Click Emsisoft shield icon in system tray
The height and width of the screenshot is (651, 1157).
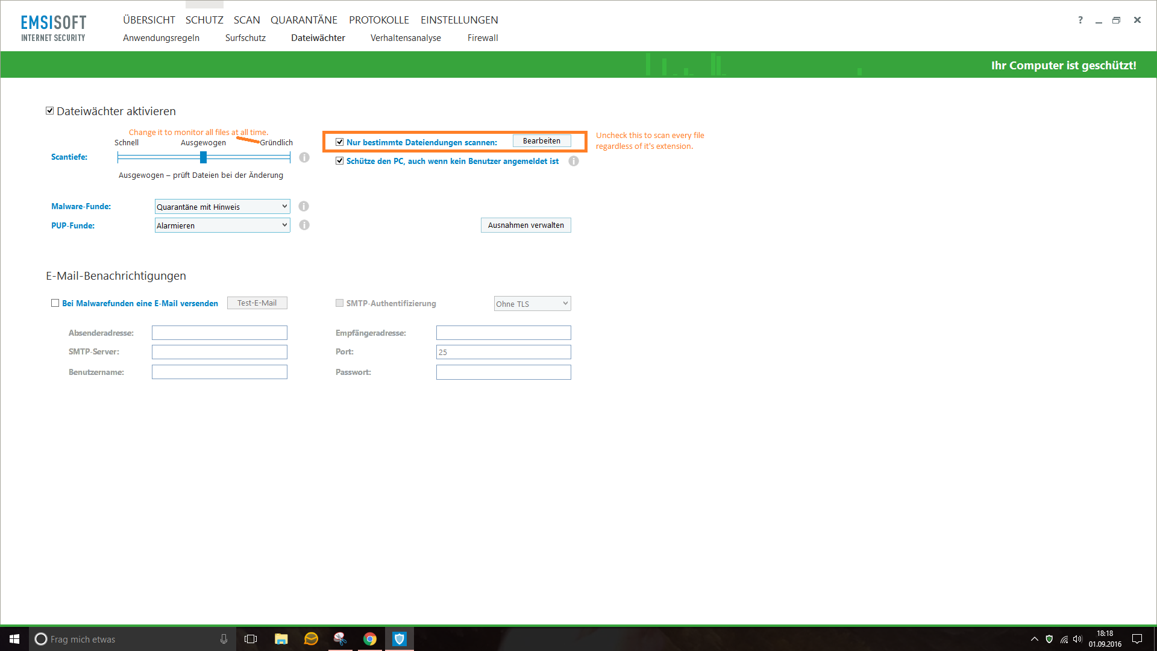[1049, 639]
